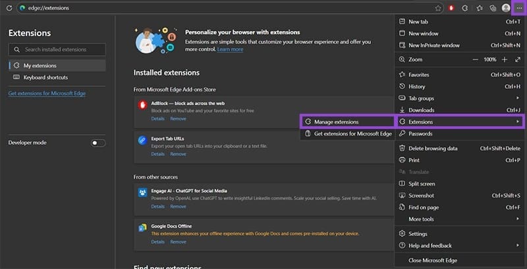
Task: Click the Google Docs Offline icon
Action: 142,228
